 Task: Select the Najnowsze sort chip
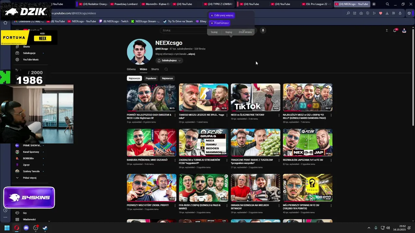point(134,78)
